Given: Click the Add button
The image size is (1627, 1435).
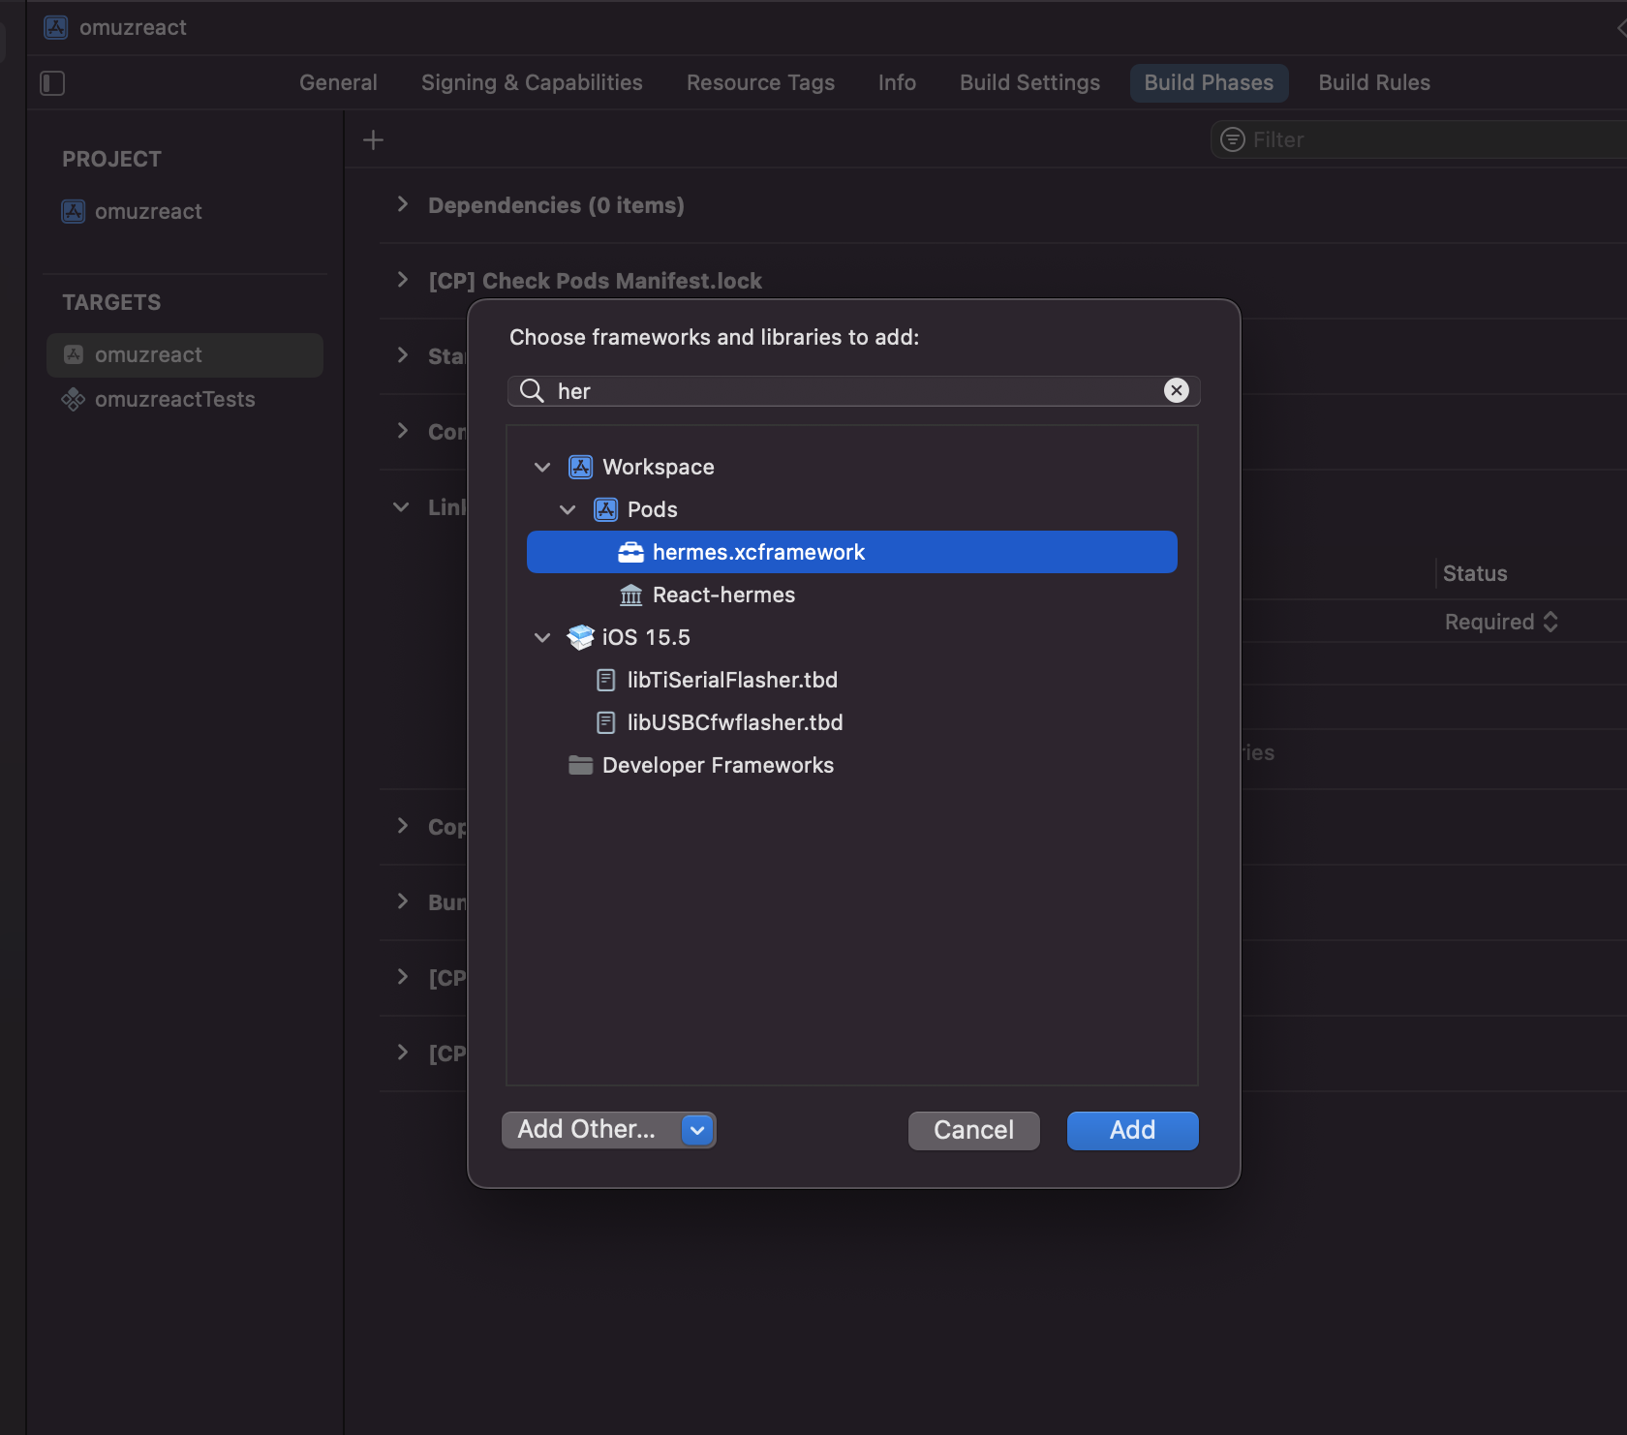Looking at the screenshot, I should 1132,1130.
